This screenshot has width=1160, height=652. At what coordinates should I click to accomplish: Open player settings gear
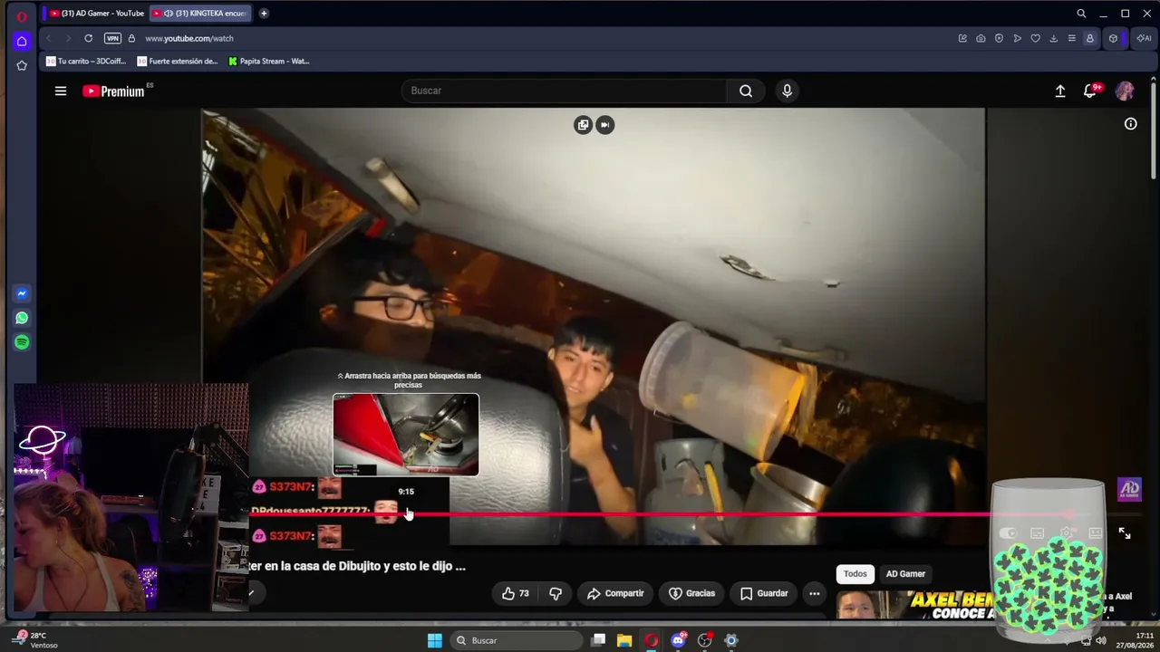click(x=1068, y=533)
